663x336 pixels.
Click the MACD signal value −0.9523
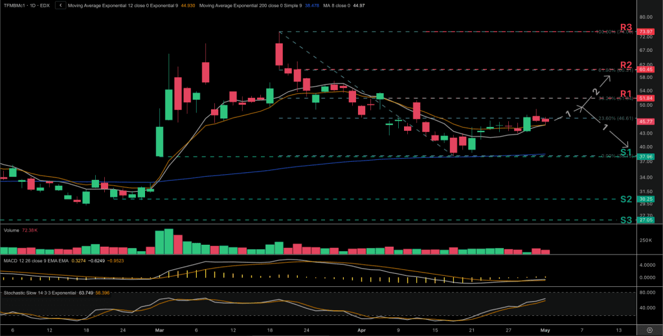coord(114,261)
